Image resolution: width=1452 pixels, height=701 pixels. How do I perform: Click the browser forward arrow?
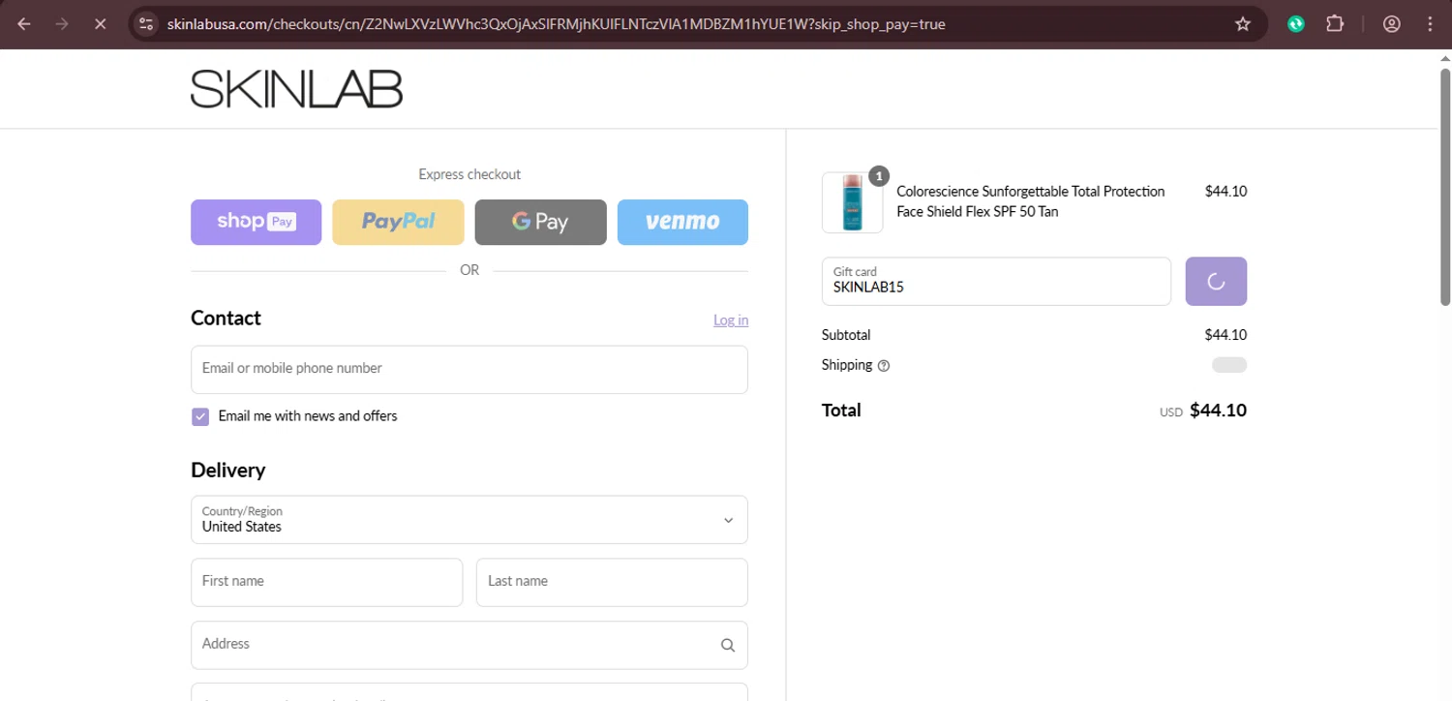pyautogui.click(x=62, y=24)
